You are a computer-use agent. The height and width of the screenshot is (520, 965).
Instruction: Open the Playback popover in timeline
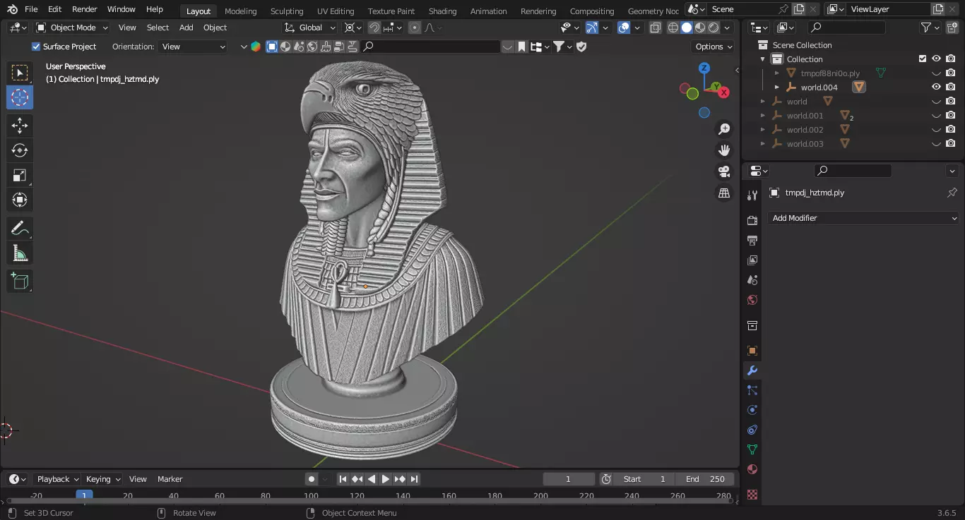click(57, 479)
